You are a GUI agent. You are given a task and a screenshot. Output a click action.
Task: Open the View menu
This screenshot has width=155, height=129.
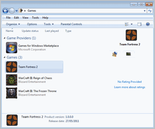point(25,18)
